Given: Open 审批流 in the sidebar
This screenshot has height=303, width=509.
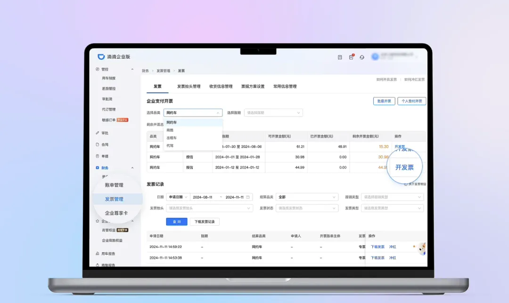Looking at the screenshot, I should [107, 99].
